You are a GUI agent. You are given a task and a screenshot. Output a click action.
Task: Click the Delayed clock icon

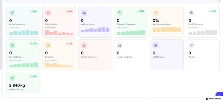[48, 45]
